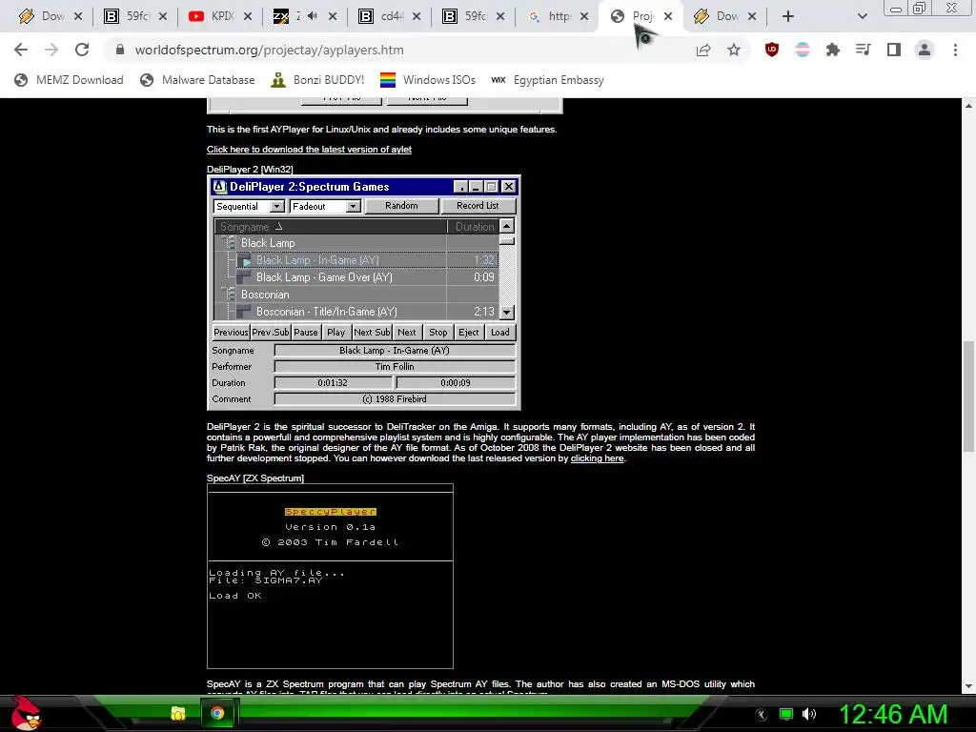Image resolution: width=976 pixels, height=732 pixels.
Task: Open a new tab with plus
Action: coord(788,16)
